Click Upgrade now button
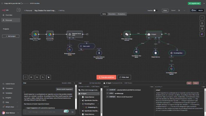This screenshot has width=206, height=116. 194,3
